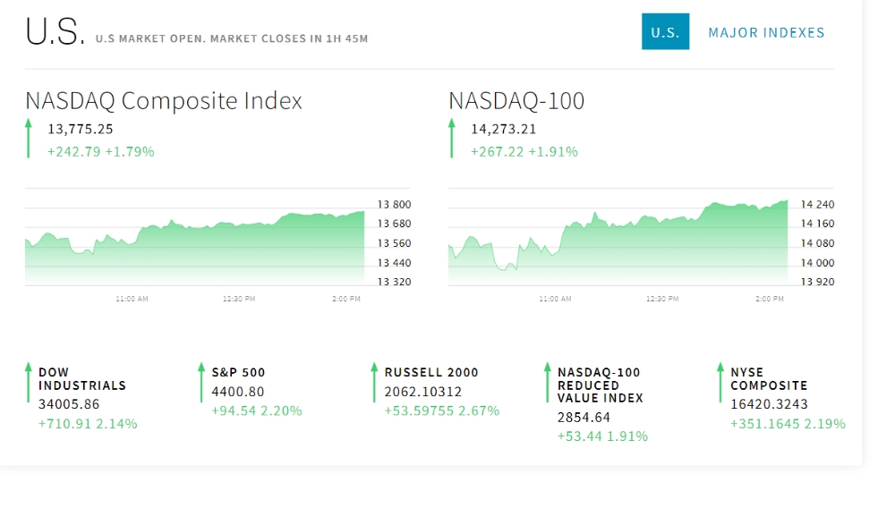Select the Reduced Value Index value 2854.64
The image size is (895, 516).
point(584,418)
